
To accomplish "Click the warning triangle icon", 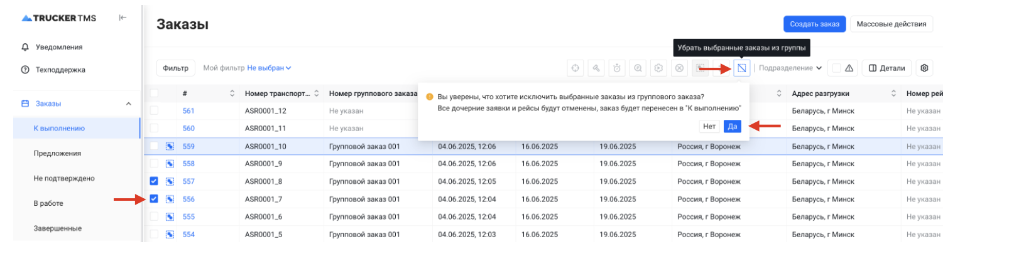I will (849, 68).
